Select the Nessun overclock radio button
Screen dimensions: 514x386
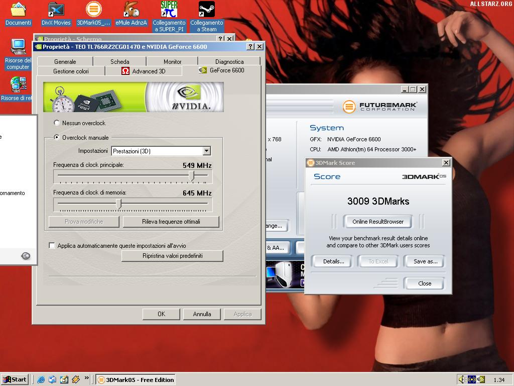[57, 123]
